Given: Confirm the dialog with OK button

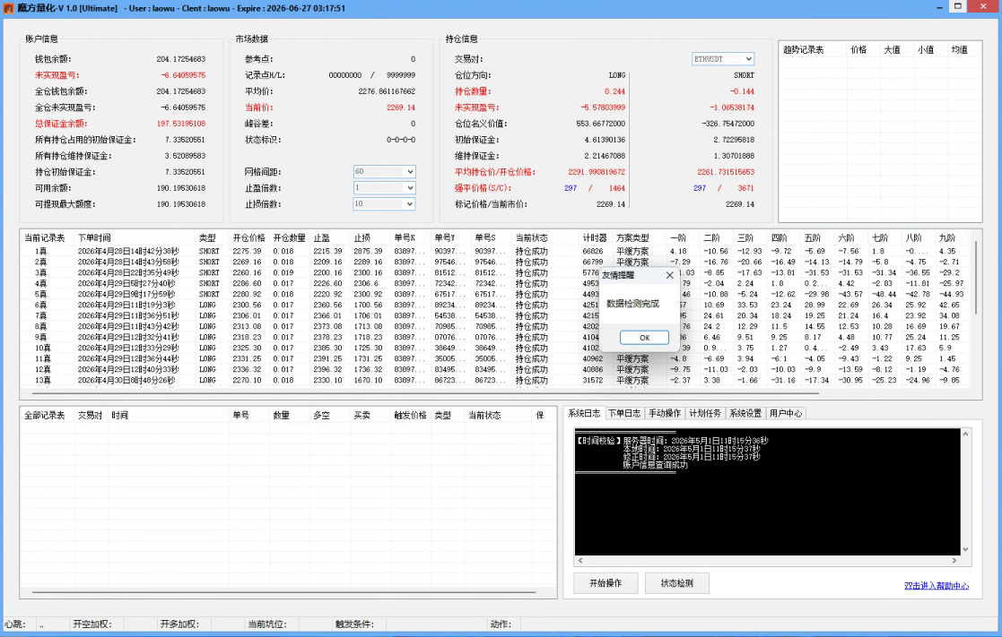Looking at the screenshot, I should [644, 338].
